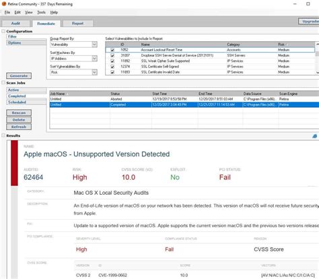Viewport: 319px width, 279px height.
Task: Select the Aborted Untitled scan job row
Action: tap(184, 99)
